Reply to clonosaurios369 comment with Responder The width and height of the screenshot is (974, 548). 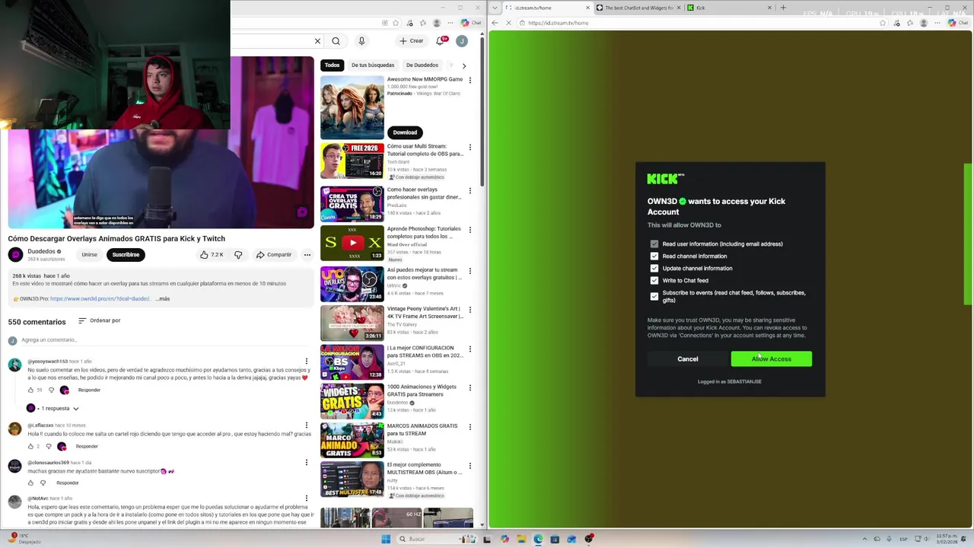(67, 483)
